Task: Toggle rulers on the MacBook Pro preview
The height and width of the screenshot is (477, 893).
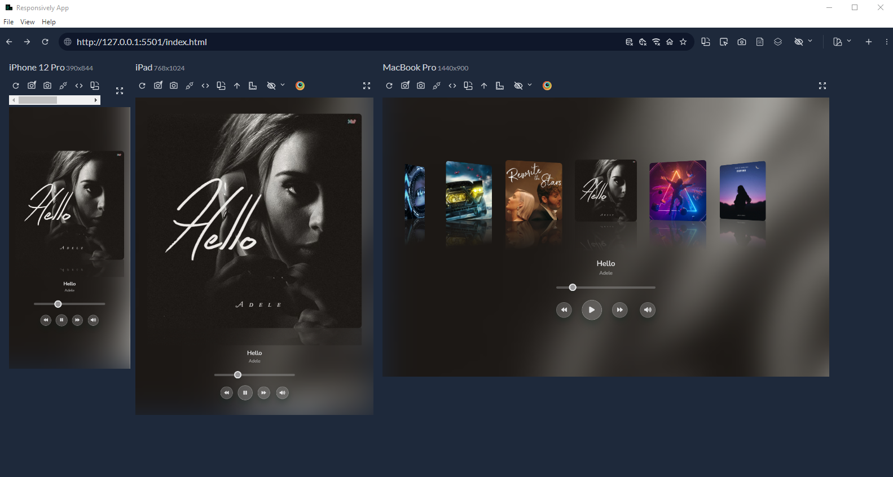Action: (500, 86)
